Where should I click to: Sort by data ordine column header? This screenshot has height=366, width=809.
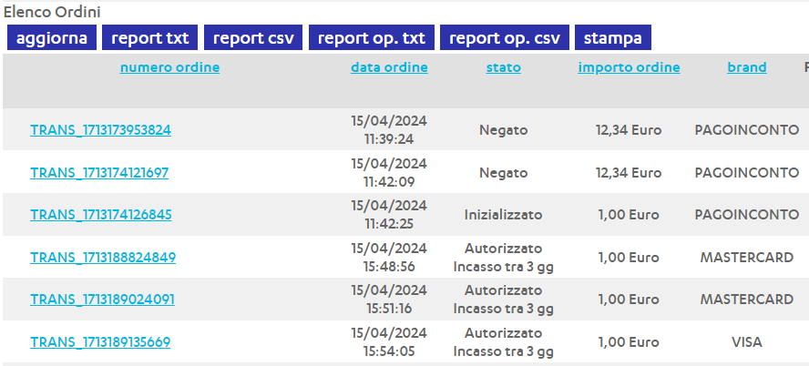click(389, 67)
